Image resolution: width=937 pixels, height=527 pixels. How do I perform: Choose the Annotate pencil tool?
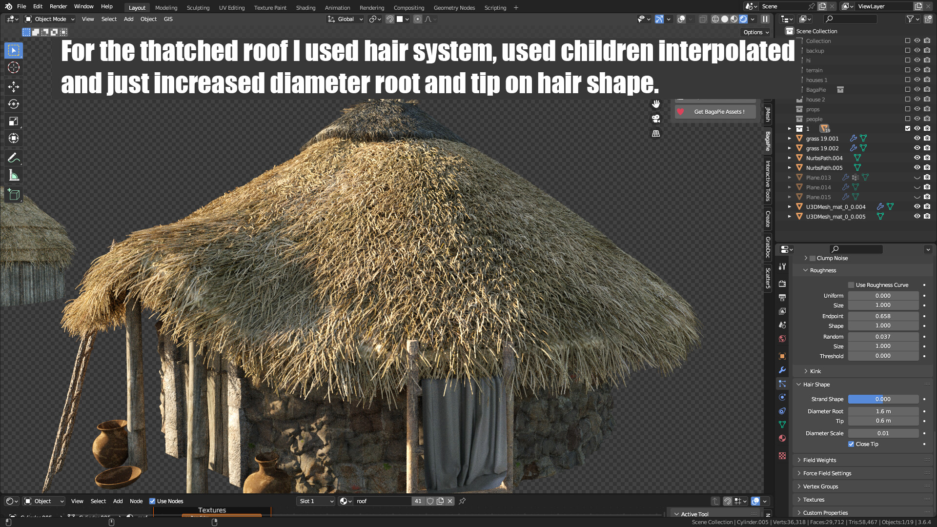pyautogui.click(x=14, y=158)
